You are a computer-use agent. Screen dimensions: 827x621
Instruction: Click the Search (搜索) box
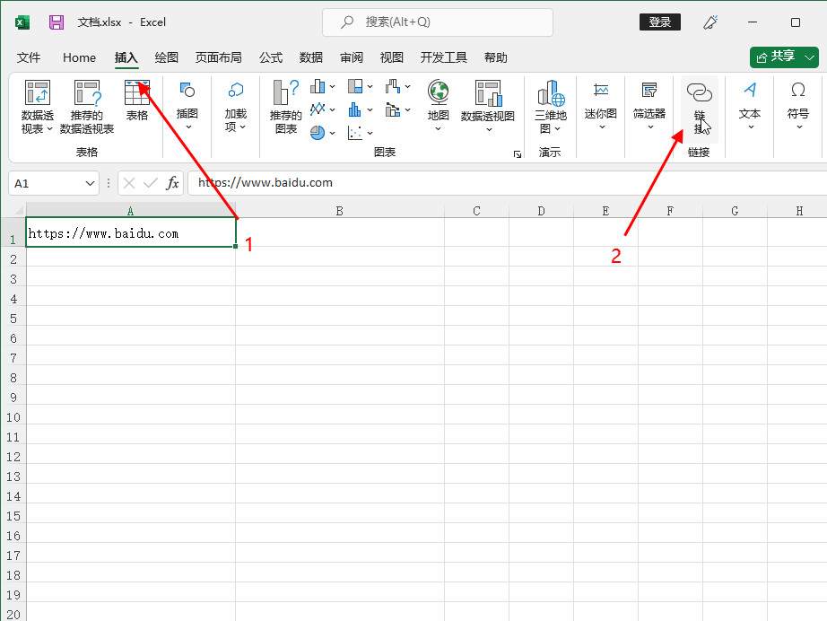(x=438, y=22)
